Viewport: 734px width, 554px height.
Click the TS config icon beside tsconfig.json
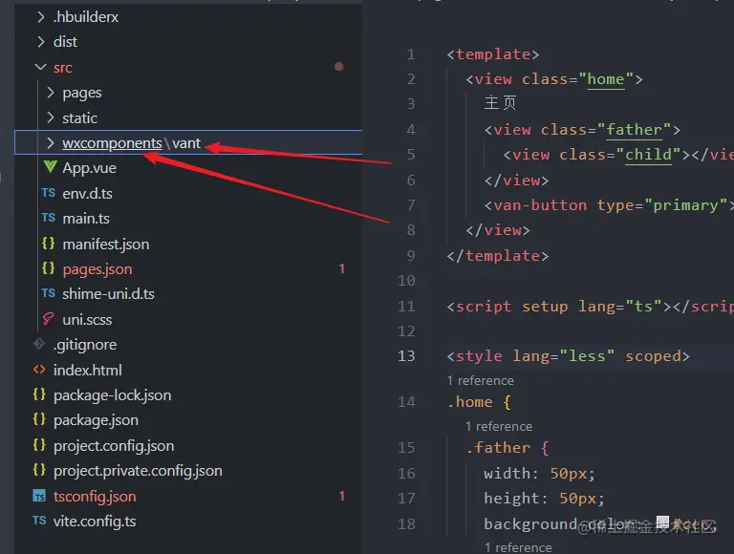(39, 496)
